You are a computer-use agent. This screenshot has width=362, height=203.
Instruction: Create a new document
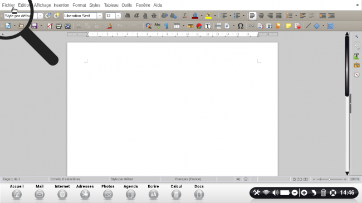tap(8, 26)
